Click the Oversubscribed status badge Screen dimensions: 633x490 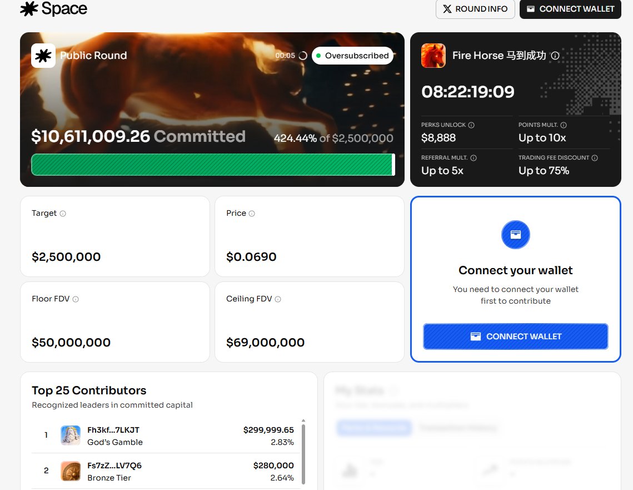352,56
